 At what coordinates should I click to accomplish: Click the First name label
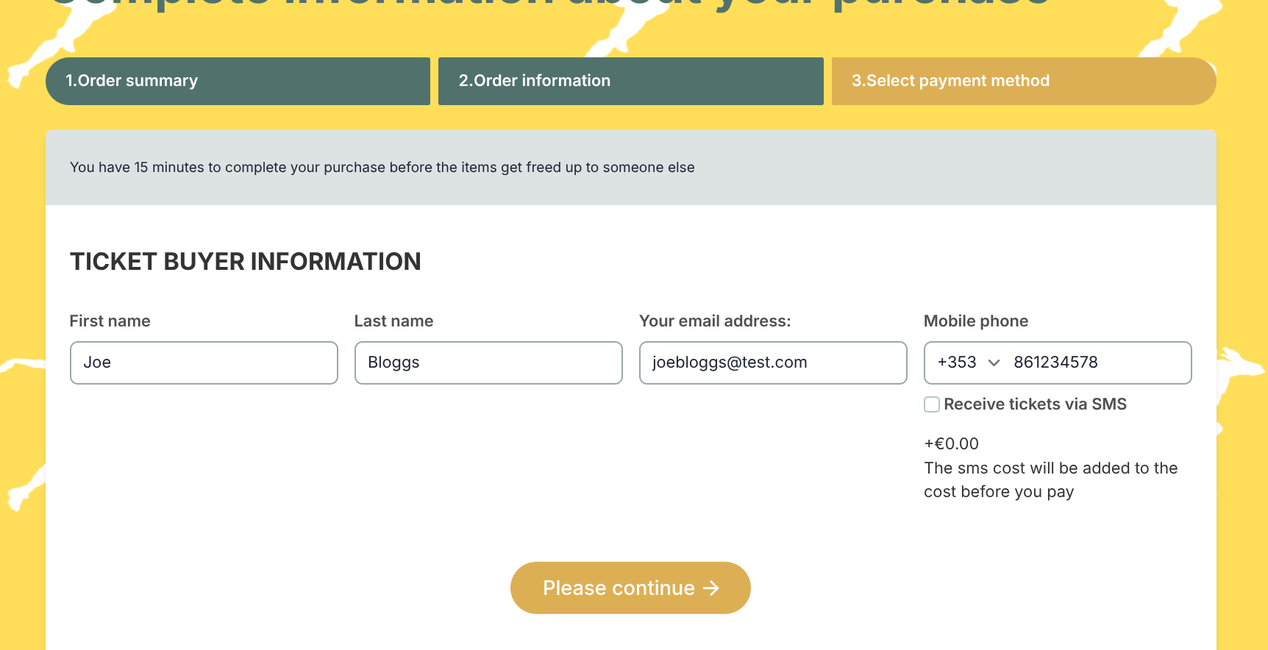110,321
